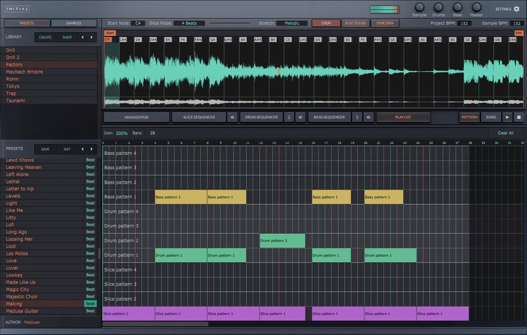Click the next-library arrow beside Shop

coord(91,37)
